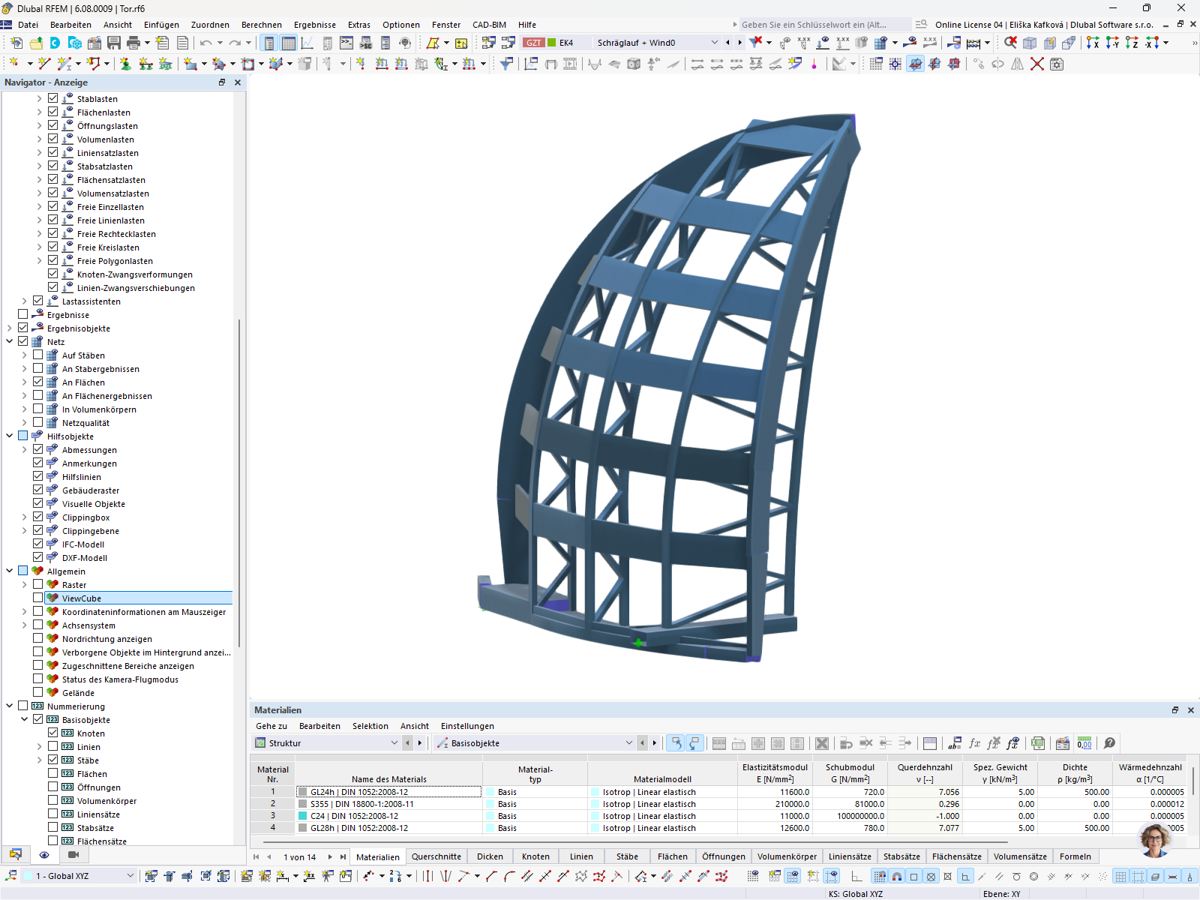1200x900 pixels.
Task: Expand the Netzqualität tree item
Action: (x=24, y=422)
